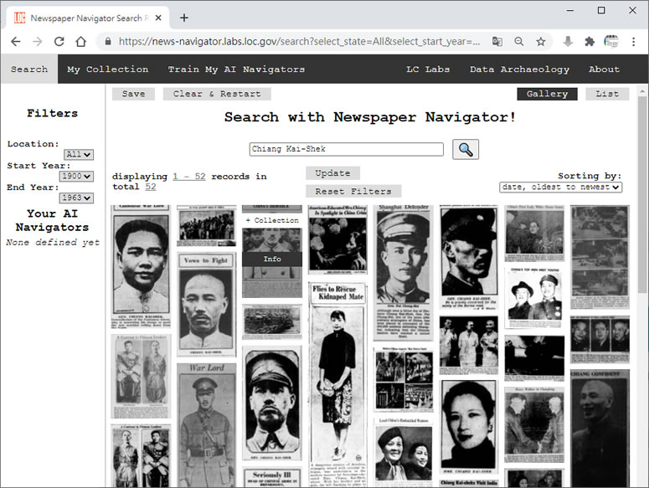Viewport: 649px width, 488px height.
Task: Click the 'Filters' heading
Action: (52, 113)
